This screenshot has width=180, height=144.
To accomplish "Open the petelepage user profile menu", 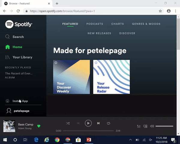I will [x=21, y=111].
